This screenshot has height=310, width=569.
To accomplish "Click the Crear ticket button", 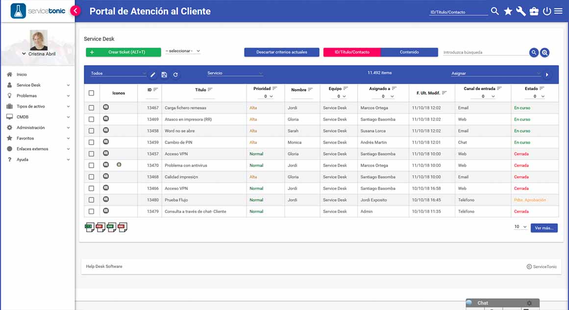I will tap(124, 52).
